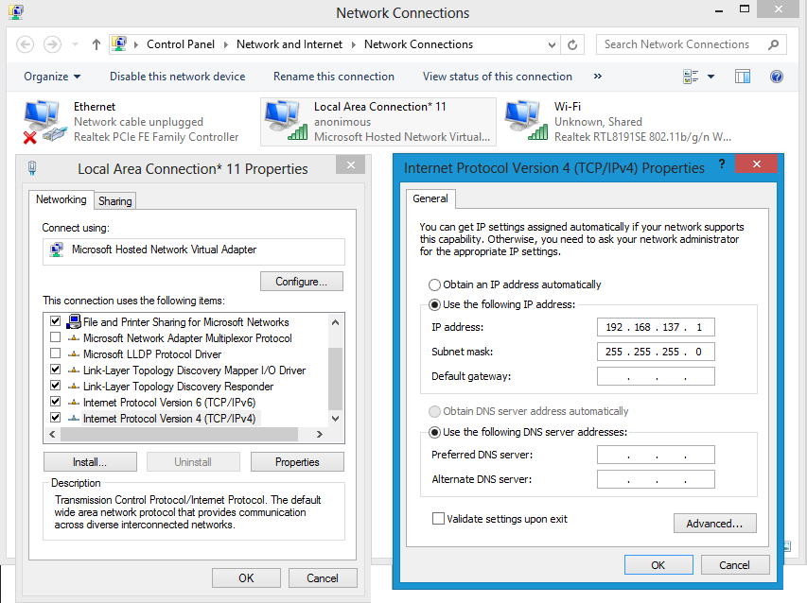
Task: Click the Subnet mask field
Action: point(656,352)
